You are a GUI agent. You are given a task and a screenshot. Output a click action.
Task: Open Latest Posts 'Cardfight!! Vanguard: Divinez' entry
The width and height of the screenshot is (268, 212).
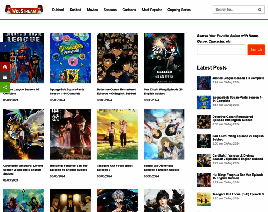[238, 157]
